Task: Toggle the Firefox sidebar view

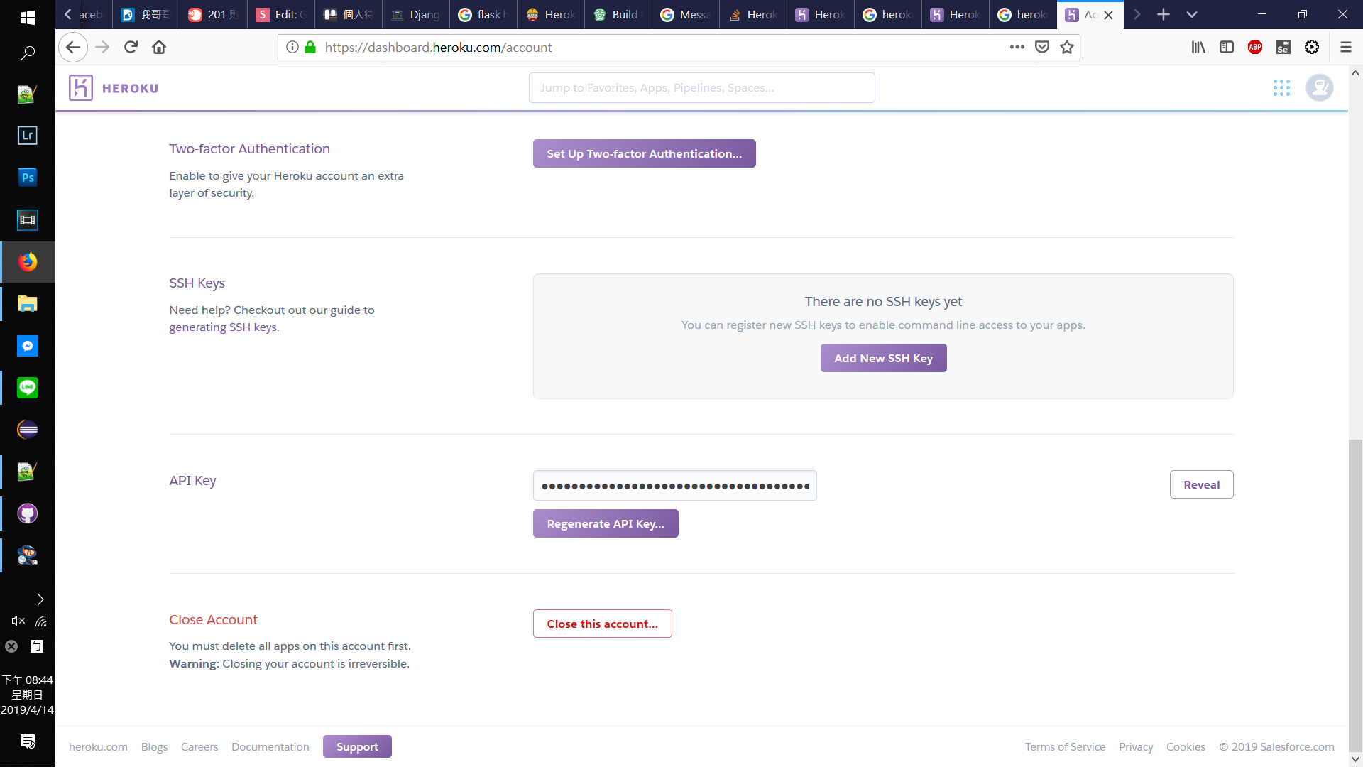Action: pos(1227,48)
